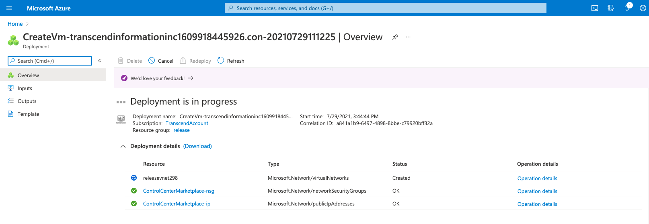649x224 pixels.
Task: Click the feedback rocket icon
Action: tap(124, 78)
